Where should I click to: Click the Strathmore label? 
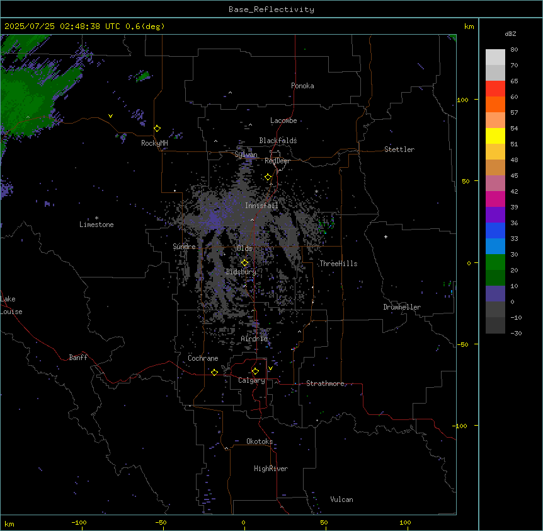tap(325, 383)
